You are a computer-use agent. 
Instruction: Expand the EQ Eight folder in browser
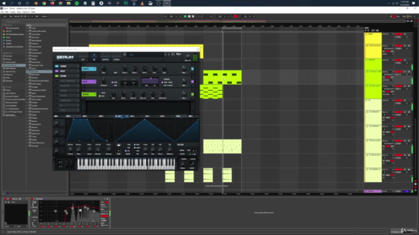[x=27, y=71]
